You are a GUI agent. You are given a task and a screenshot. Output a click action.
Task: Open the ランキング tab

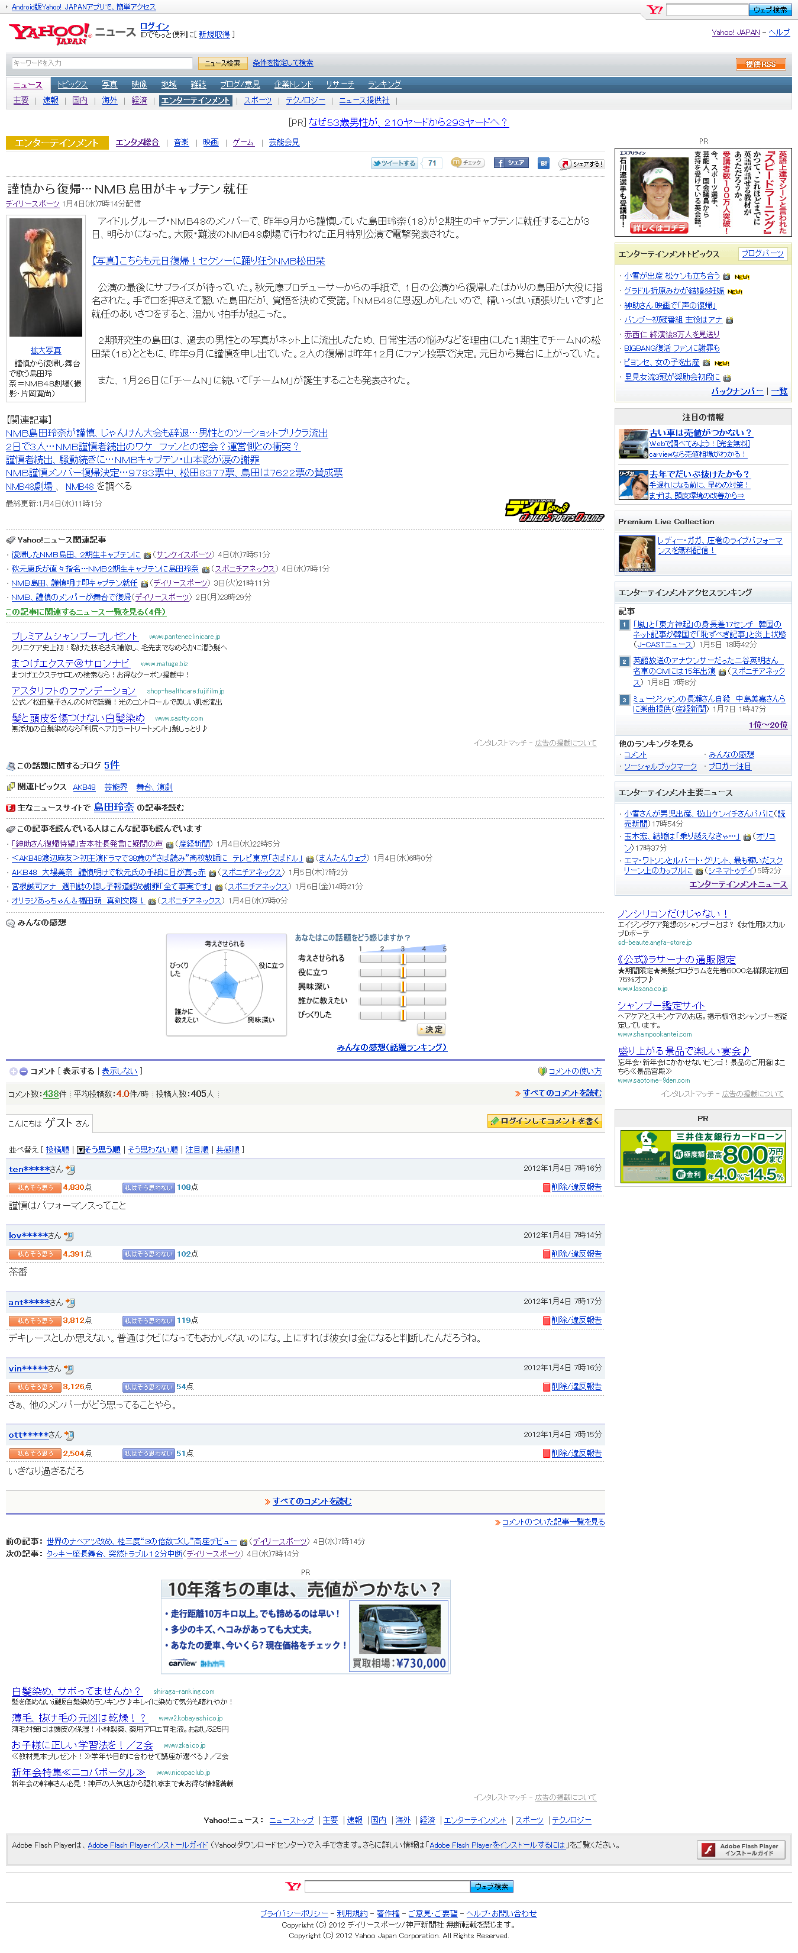coord(385,85)
